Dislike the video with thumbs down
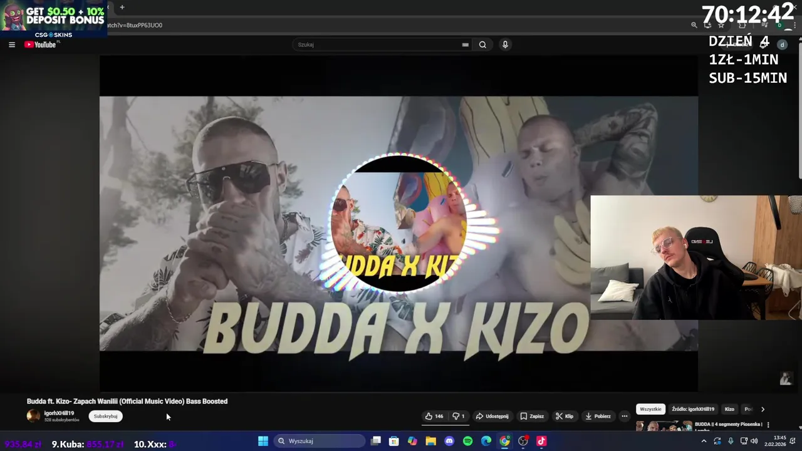The height and width of the screenshot is (451, 802). pyautogui.click(x=458, y=417)
